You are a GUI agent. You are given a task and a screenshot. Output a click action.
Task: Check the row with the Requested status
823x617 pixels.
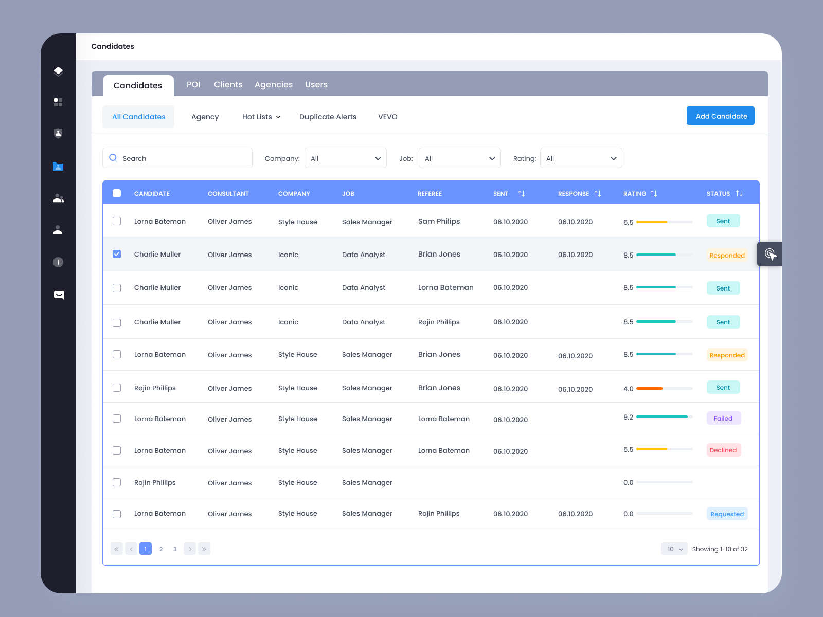(117, 514)
